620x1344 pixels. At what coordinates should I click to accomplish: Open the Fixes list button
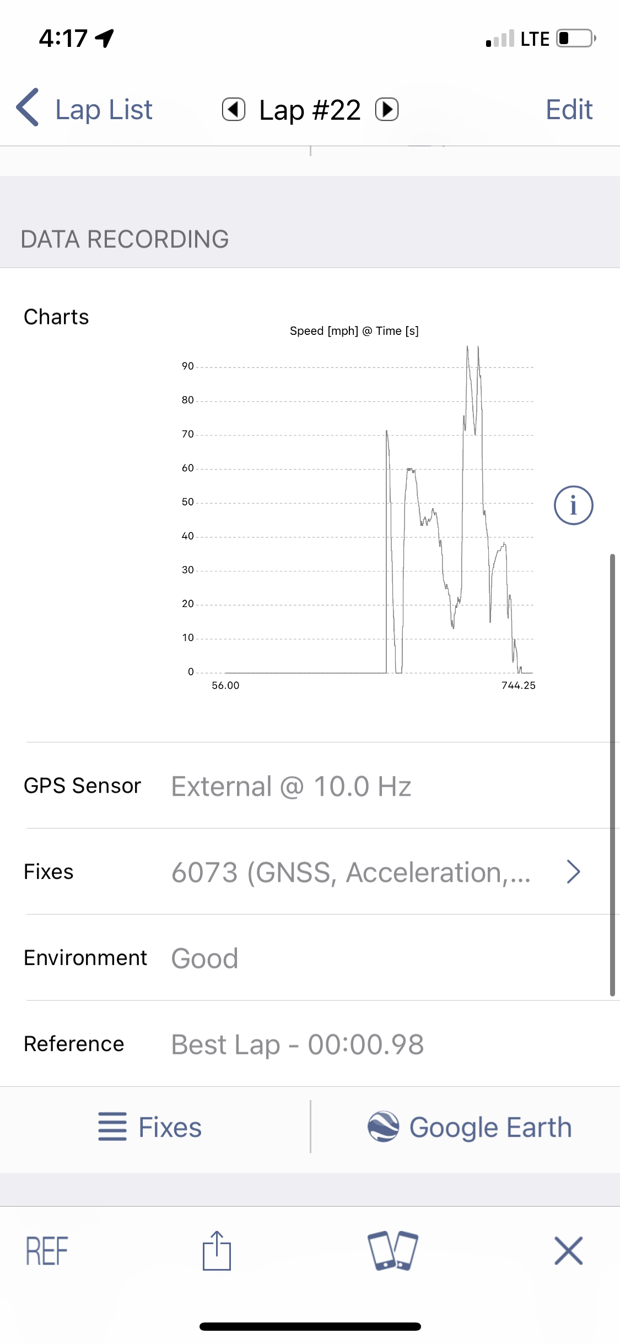pos(150,1127)
